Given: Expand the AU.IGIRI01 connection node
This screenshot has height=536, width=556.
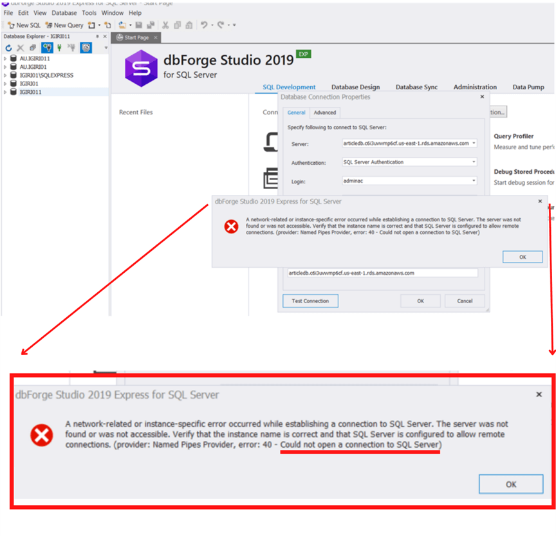Looking at the screenshot, I should 5,67.
